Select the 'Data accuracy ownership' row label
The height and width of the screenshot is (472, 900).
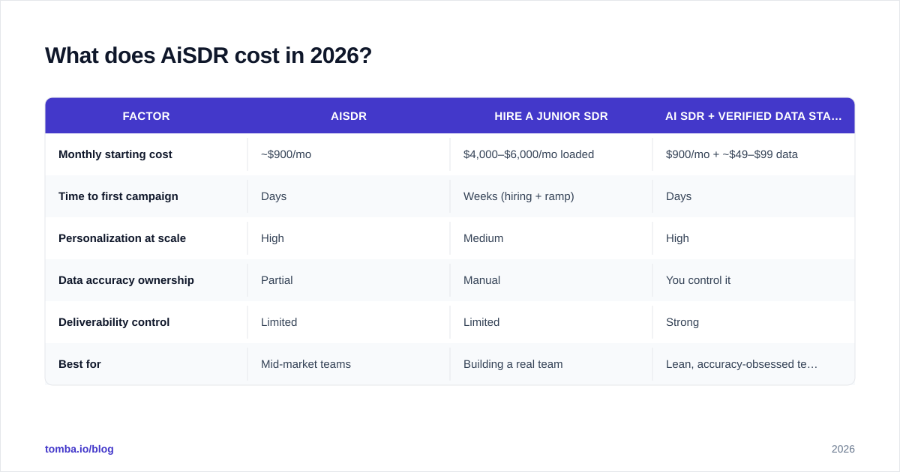[126, 280]
